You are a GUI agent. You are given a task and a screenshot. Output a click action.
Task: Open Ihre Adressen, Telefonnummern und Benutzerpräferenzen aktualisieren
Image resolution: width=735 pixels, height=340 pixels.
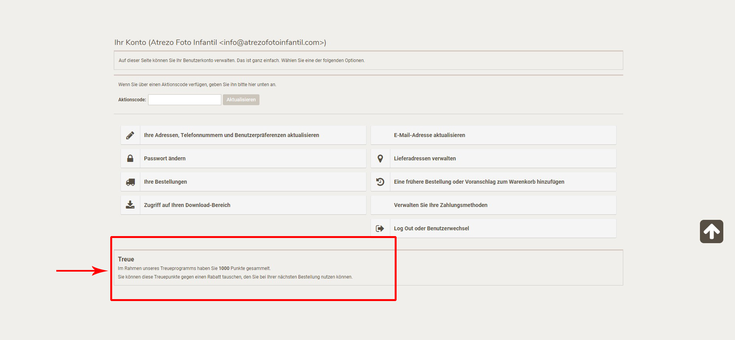231,135
